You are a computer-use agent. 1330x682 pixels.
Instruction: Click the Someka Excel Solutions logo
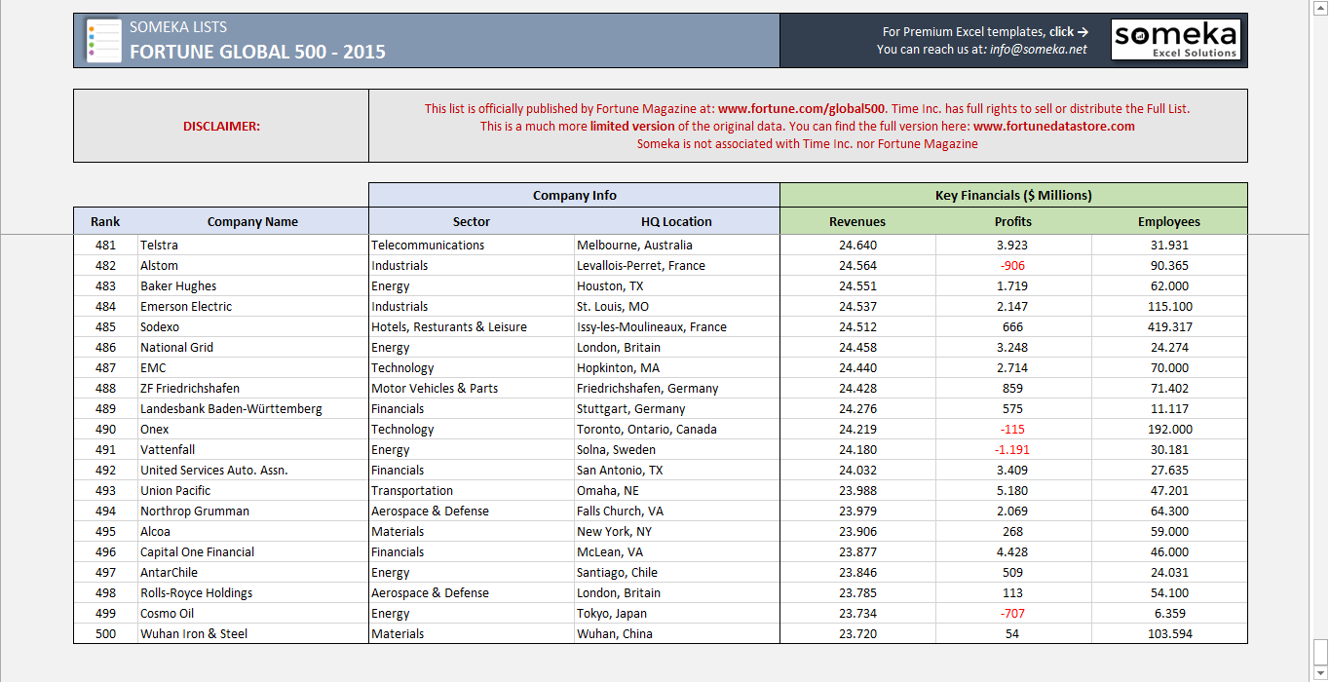pyautogui.click(x=1176, y=40)
